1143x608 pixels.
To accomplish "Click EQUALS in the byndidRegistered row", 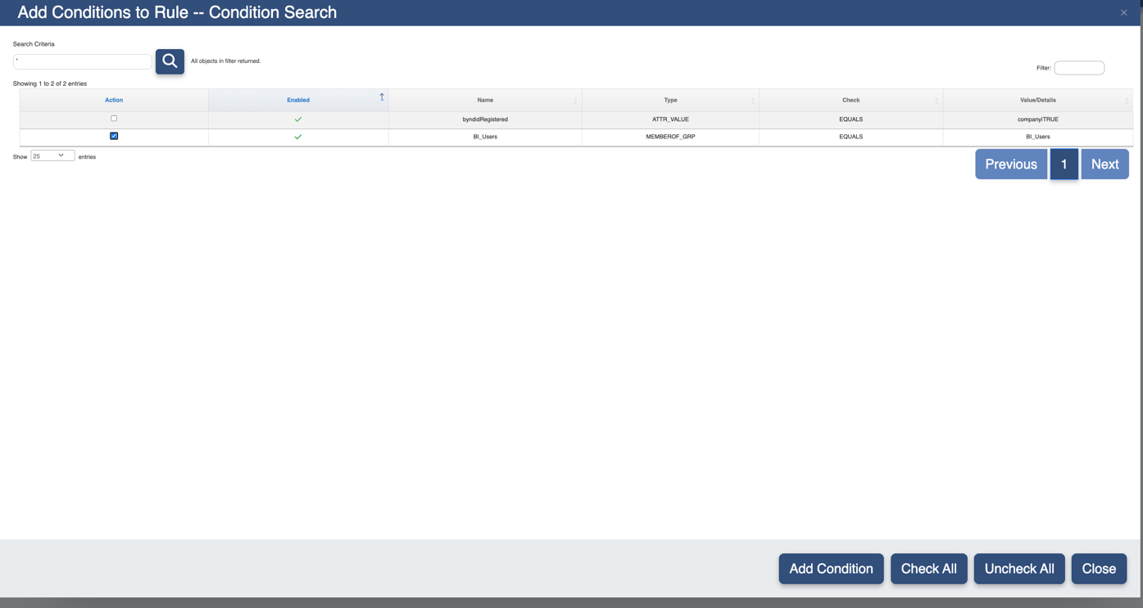I will point(850,119).
